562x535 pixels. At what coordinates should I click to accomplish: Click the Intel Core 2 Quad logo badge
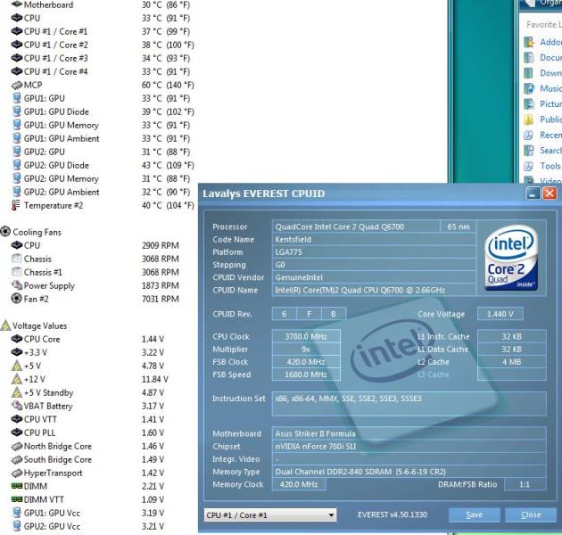pyautogui.click(x=511, y=258)
